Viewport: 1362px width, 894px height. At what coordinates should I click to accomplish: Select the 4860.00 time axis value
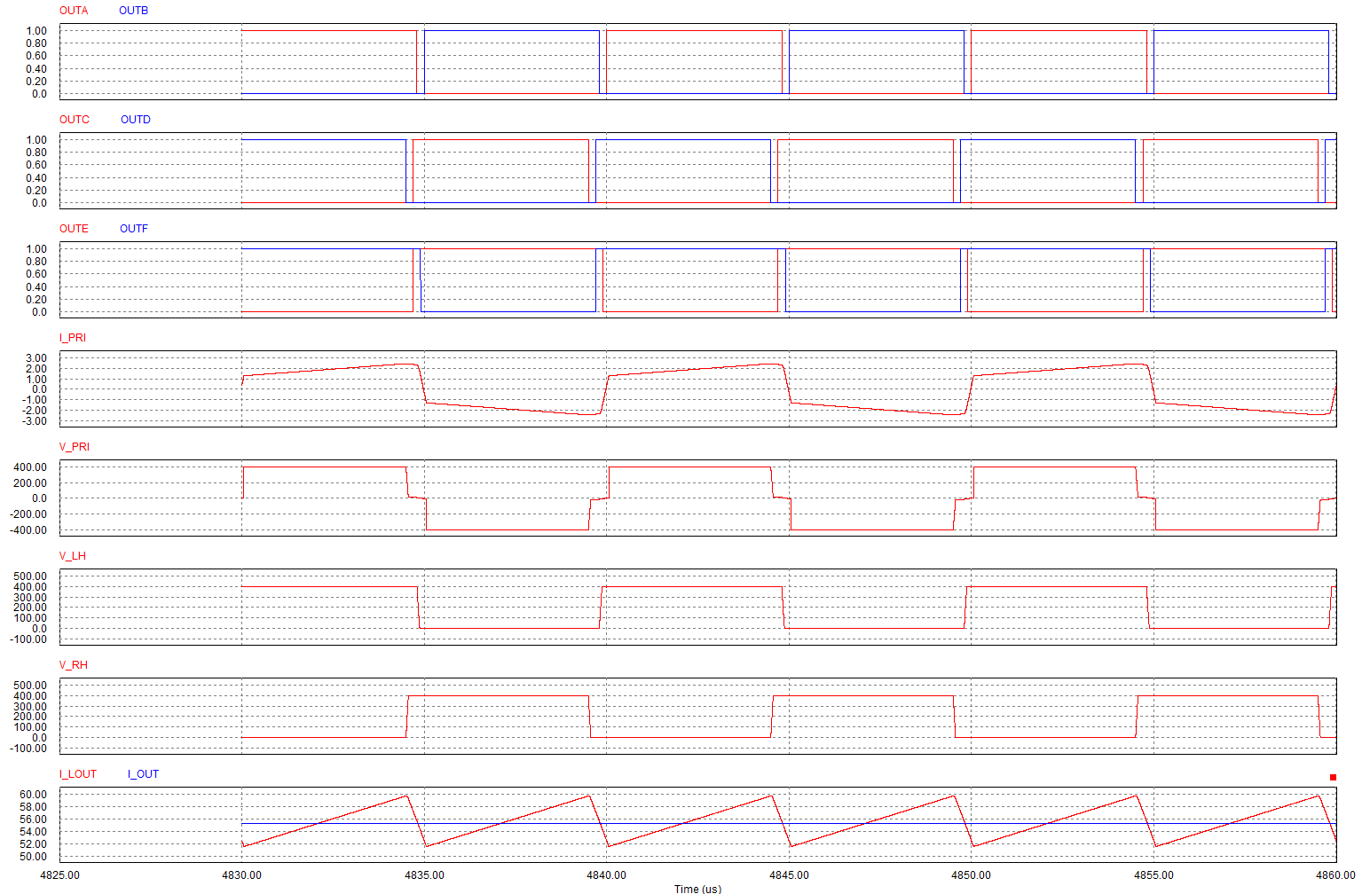(x=1336, y=874)
